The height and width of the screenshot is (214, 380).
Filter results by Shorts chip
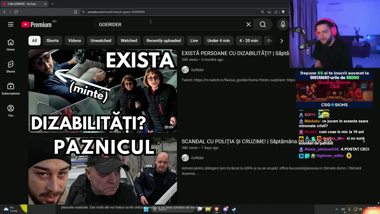[53, 40]
